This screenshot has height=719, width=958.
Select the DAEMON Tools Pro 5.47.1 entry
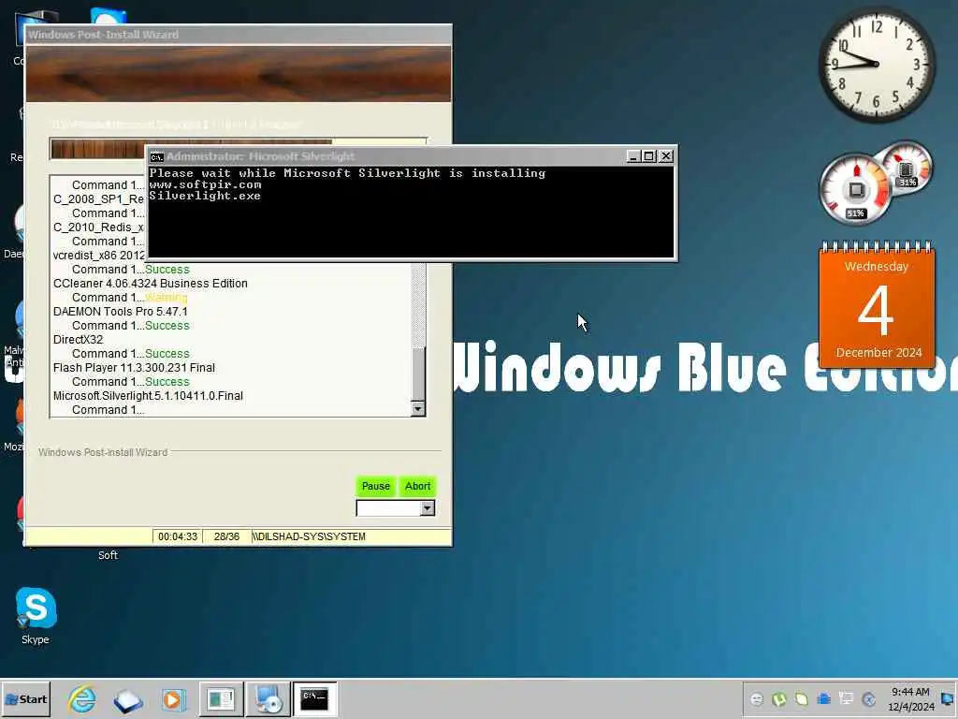pos(121,311)
